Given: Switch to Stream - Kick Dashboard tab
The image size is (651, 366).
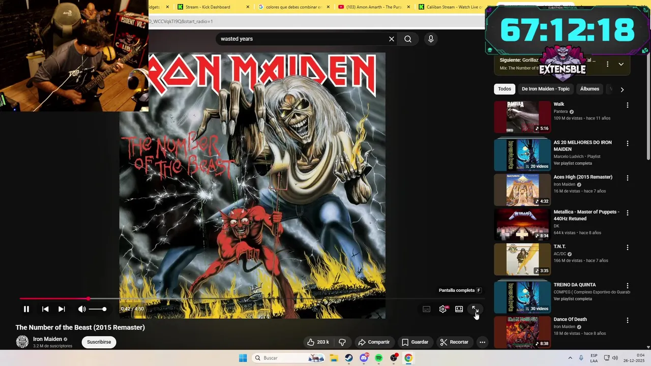Looking at the screenshot, I should [208, 7].
